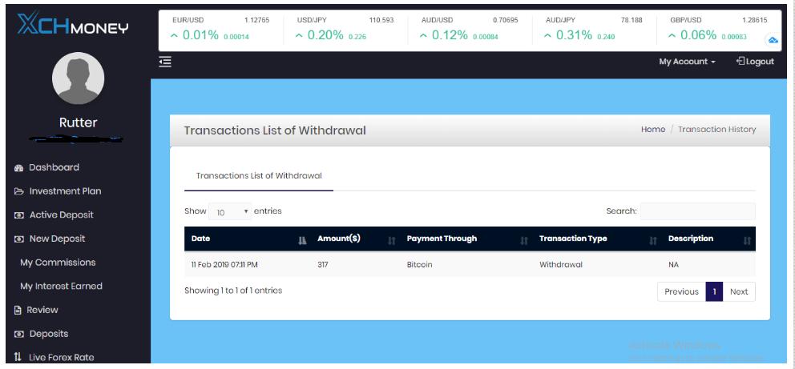Select the Transactions List of Withdrawal tab
795x369 pixels.
coord(259,176)
